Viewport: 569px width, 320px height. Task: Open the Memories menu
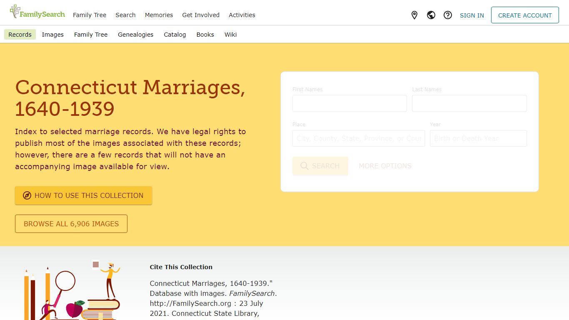pos(159,15)
